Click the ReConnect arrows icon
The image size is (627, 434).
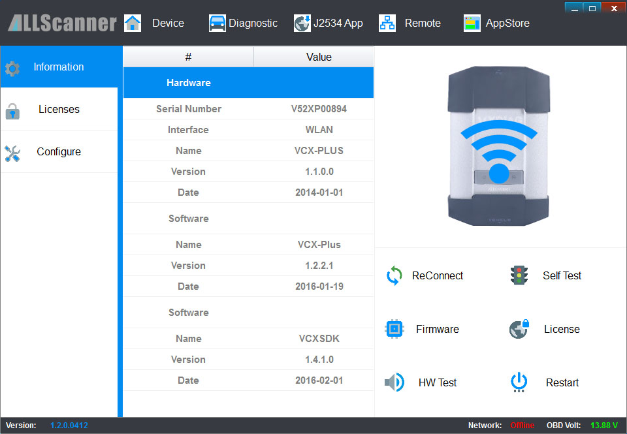coord(394,276)
